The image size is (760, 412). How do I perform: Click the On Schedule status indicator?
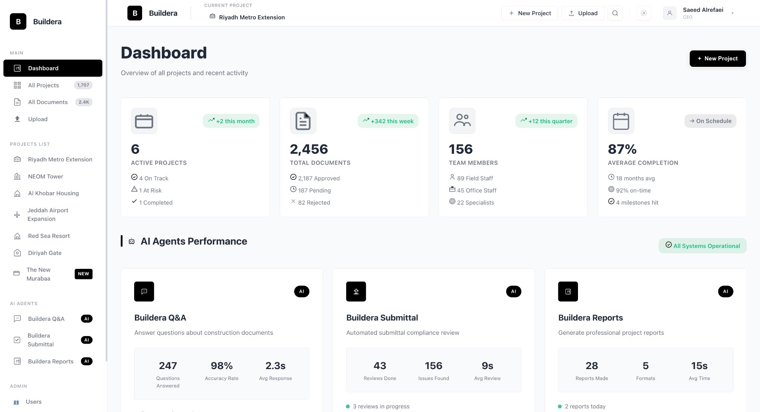click(x=710, y=121)
